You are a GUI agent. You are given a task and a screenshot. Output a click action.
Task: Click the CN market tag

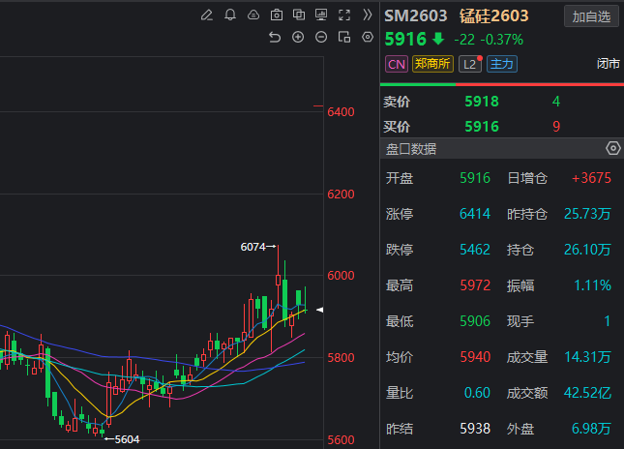click(x=396, y=65)
